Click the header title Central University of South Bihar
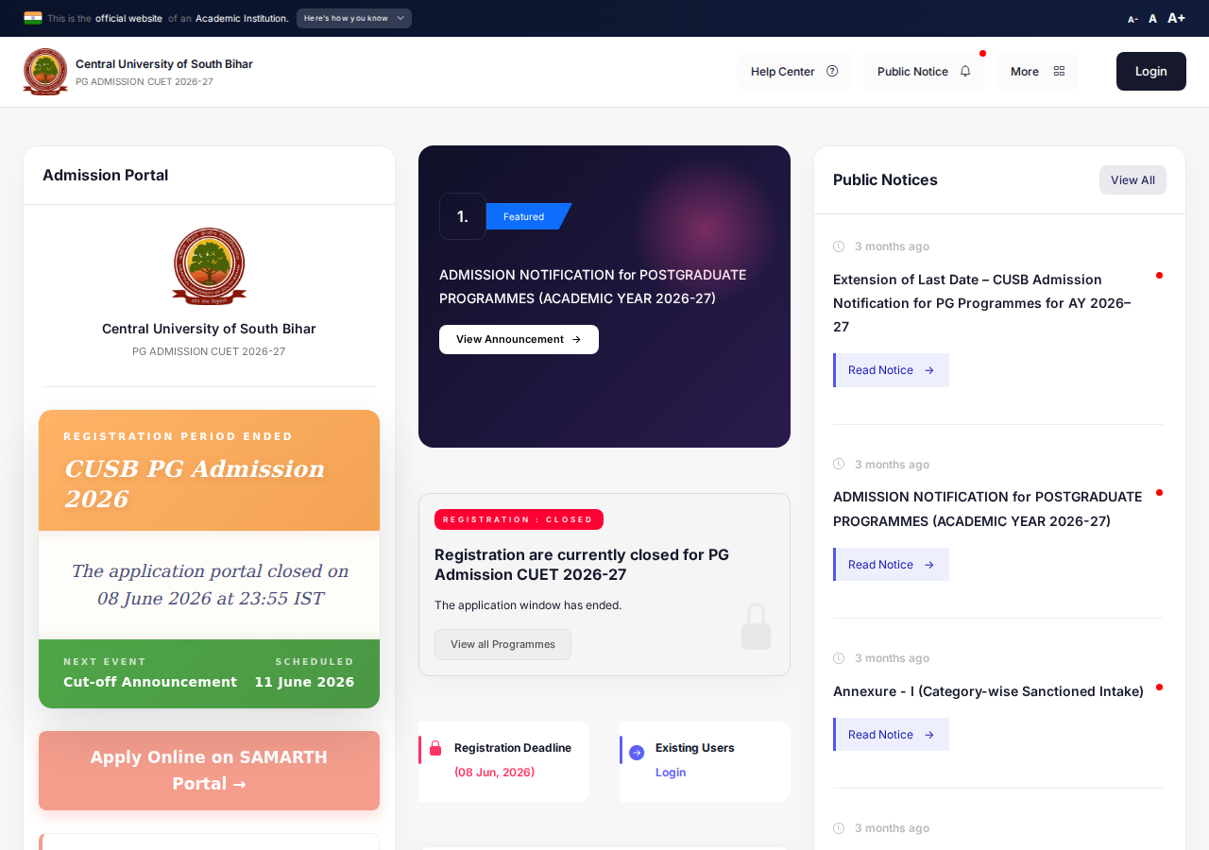Image resolution: width=1209 pixels, height=850 pixels. [164, 64]
